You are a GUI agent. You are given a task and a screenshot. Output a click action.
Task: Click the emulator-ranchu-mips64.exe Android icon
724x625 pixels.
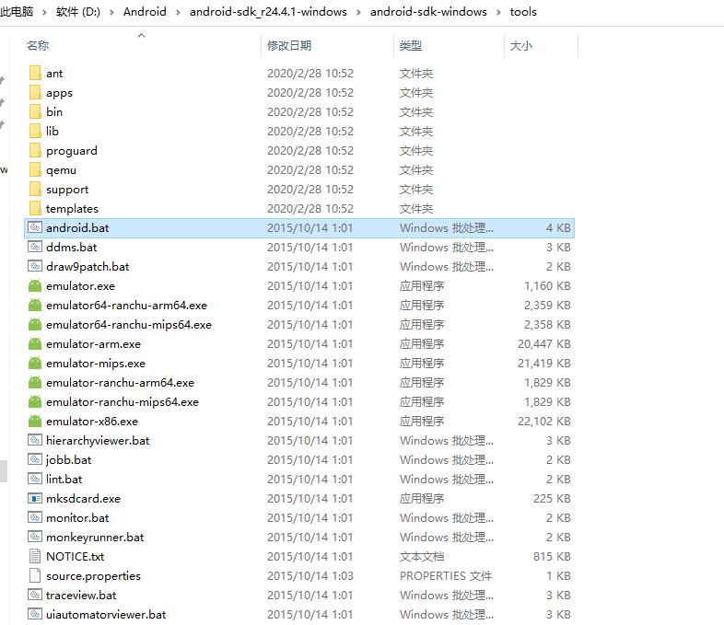[35, 402]
